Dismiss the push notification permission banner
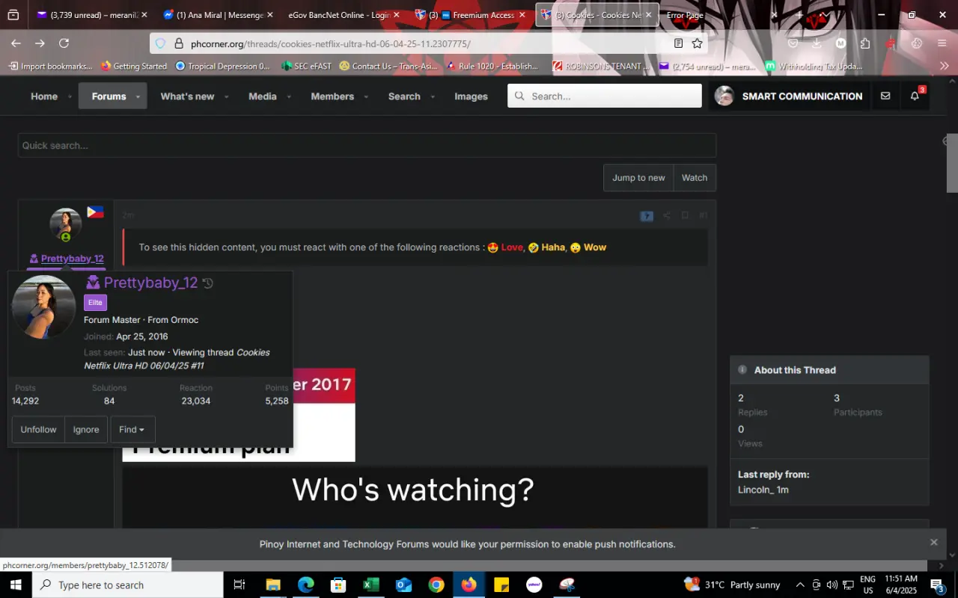958x598 pixels. pos(933,542)
